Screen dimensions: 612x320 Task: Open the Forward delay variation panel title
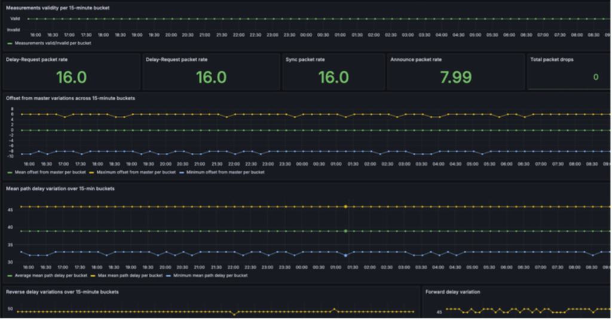coord(453,292)
